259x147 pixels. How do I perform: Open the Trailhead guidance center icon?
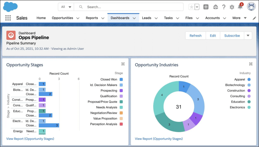pos(215,7)
